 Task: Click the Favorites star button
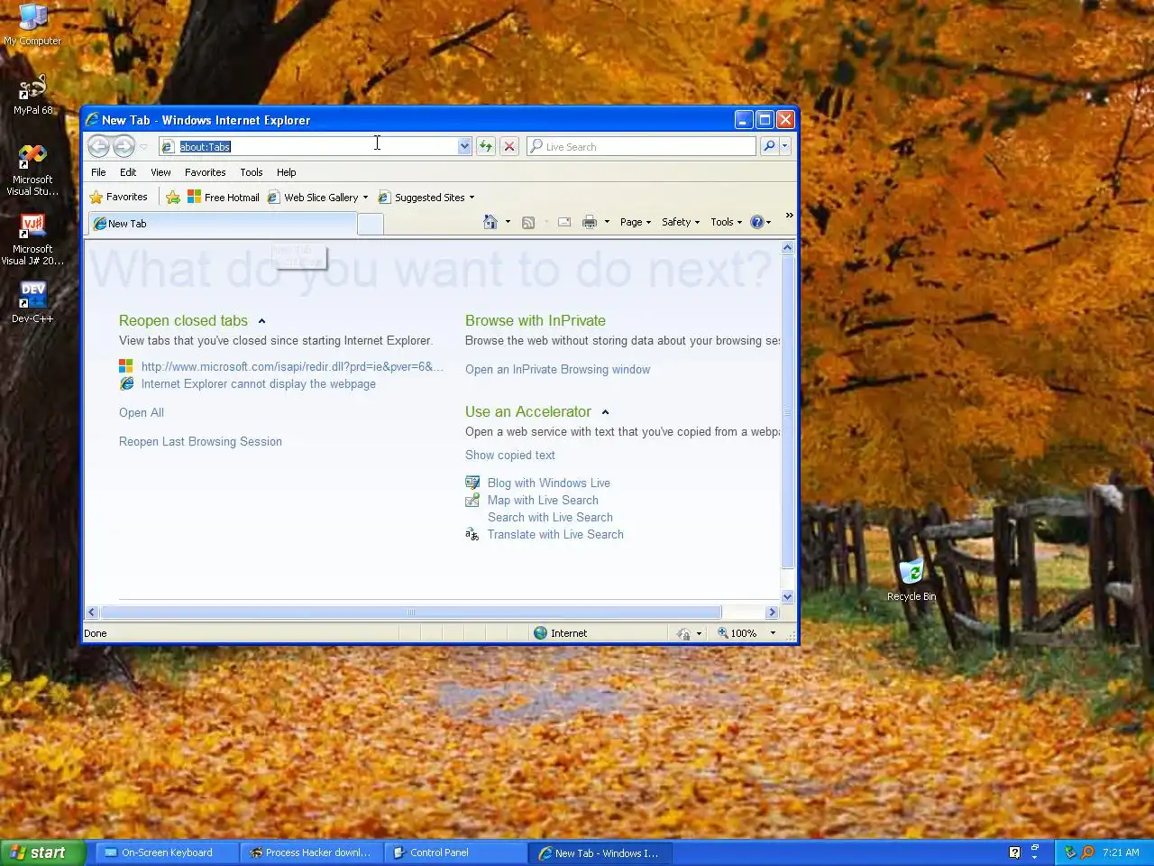118,197
